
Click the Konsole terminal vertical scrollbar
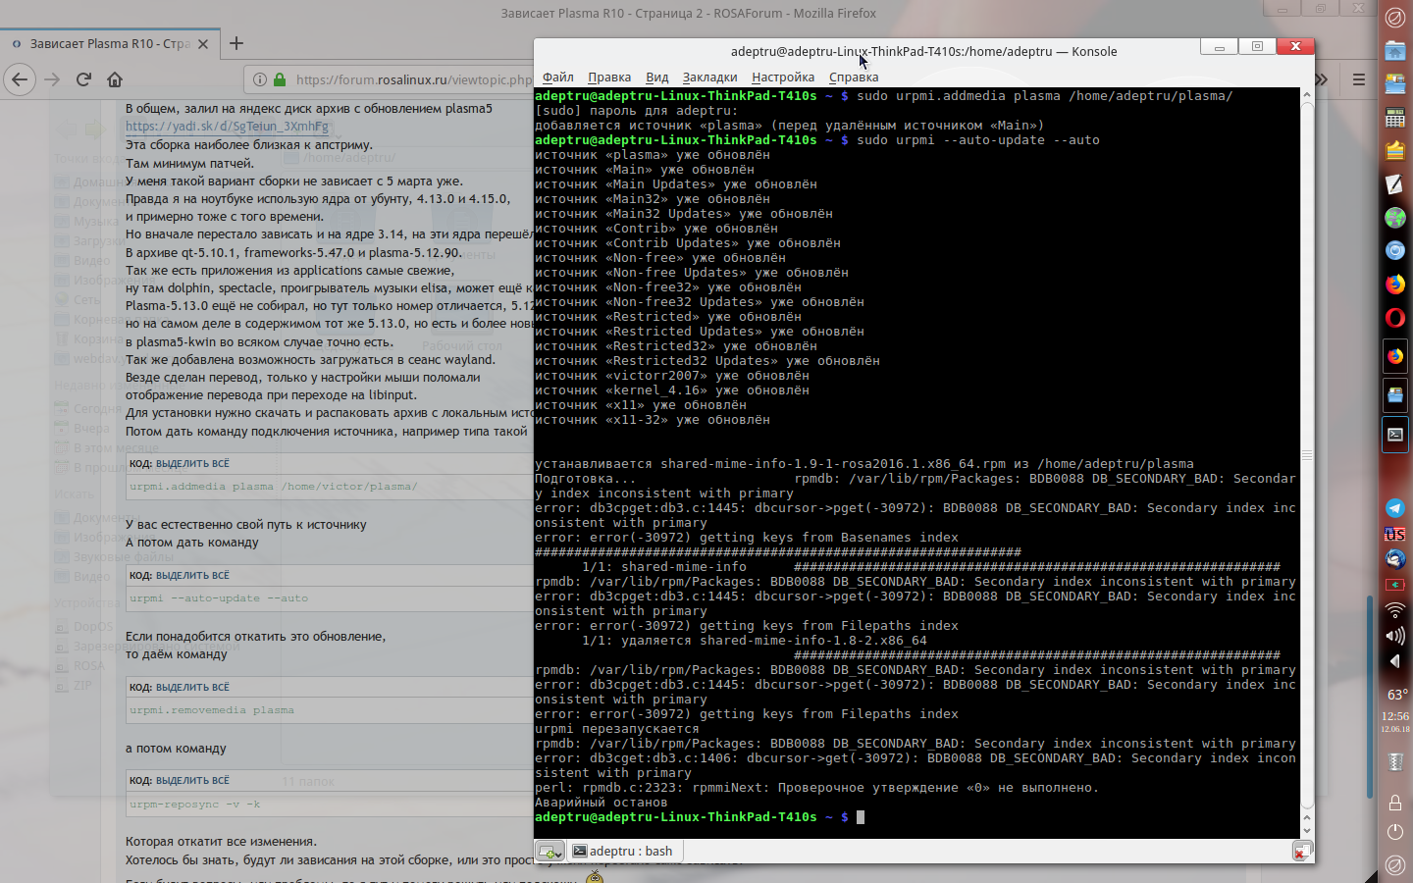tap(1306, 455)
